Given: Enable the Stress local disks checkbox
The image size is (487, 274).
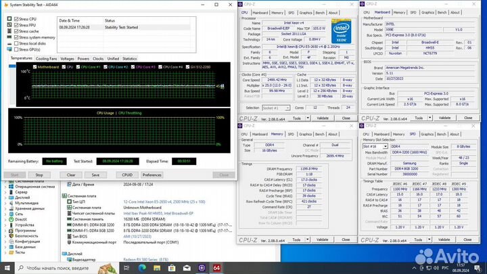Looking at the screenshot, I should pos(16,43).
